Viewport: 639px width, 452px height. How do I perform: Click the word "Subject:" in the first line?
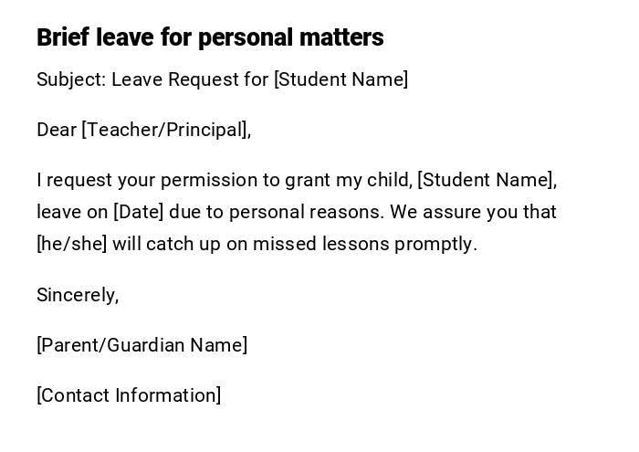point(71,79)
